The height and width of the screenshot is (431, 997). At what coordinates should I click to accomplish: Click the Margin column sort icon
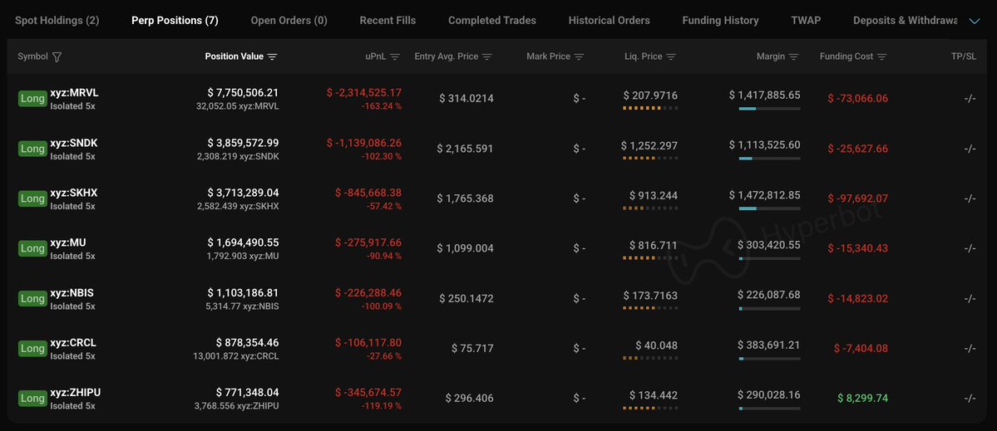[793, 57]
